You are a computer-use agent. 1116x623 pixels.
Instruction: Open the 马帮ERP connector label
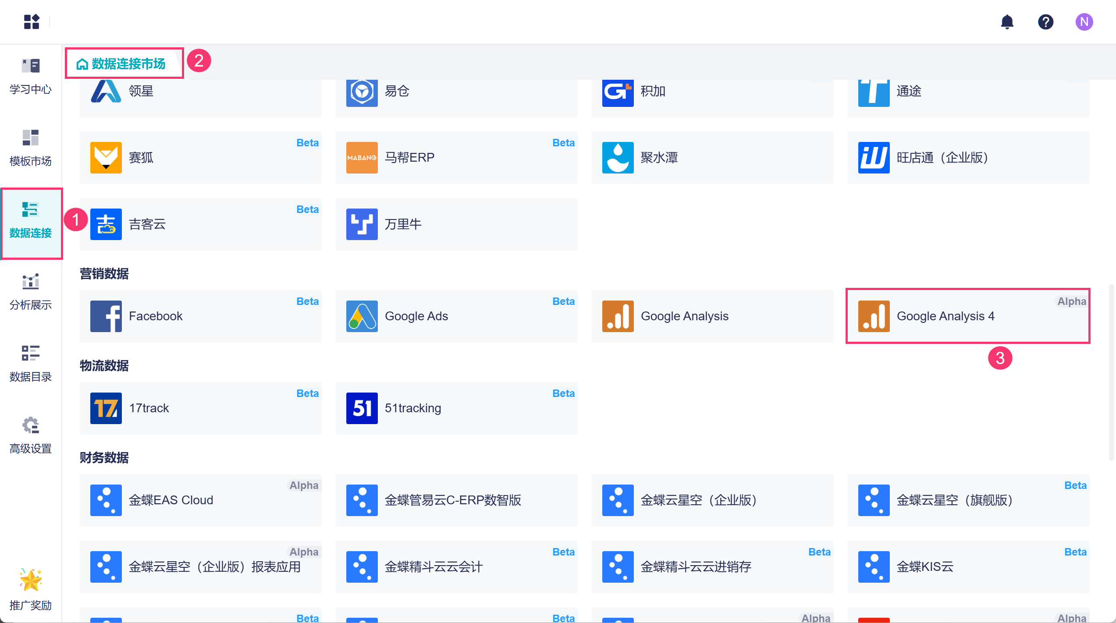[x=409, y=158]
